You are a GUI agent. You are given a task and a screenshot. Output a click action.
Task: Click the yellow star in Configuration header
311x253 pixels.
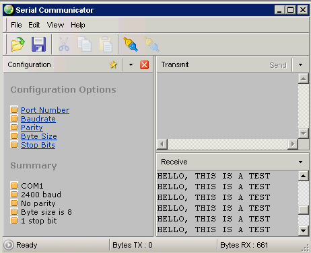[113, 64]
